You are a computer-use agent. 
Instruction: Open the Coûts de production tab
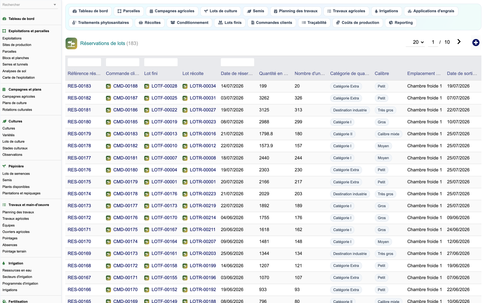tap(358, 23)
